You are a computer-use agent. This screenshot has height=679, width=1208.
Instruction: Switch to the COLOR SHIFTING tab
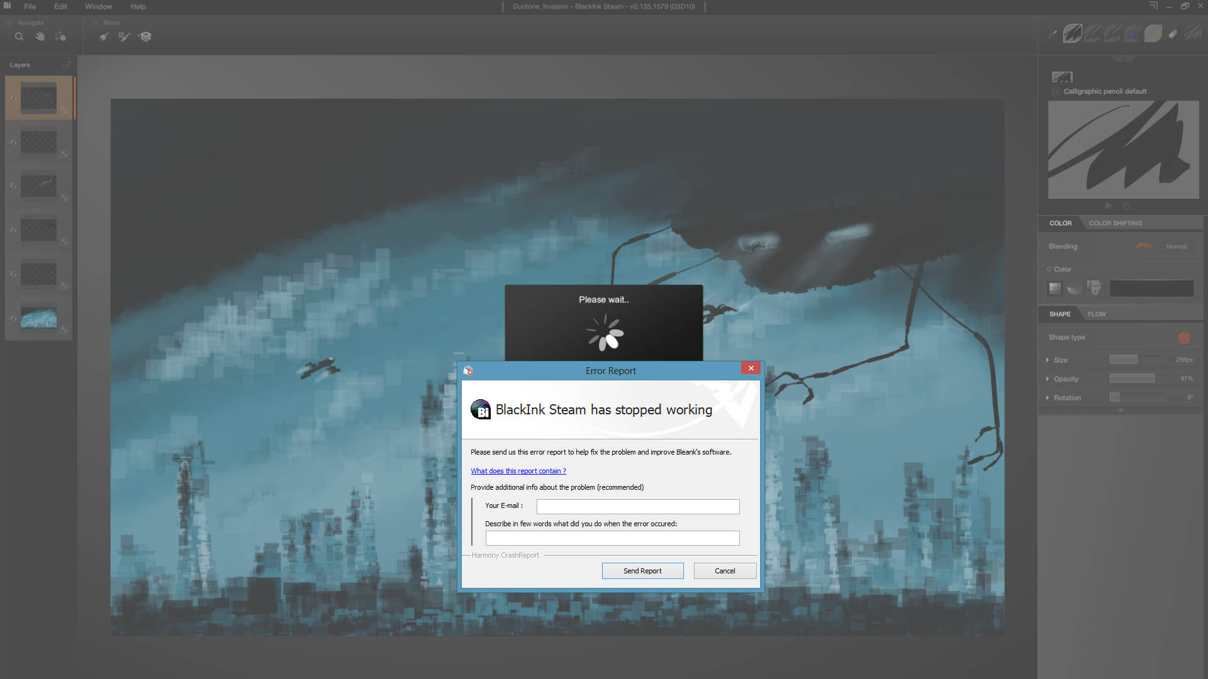click(x=1116, y=223)
